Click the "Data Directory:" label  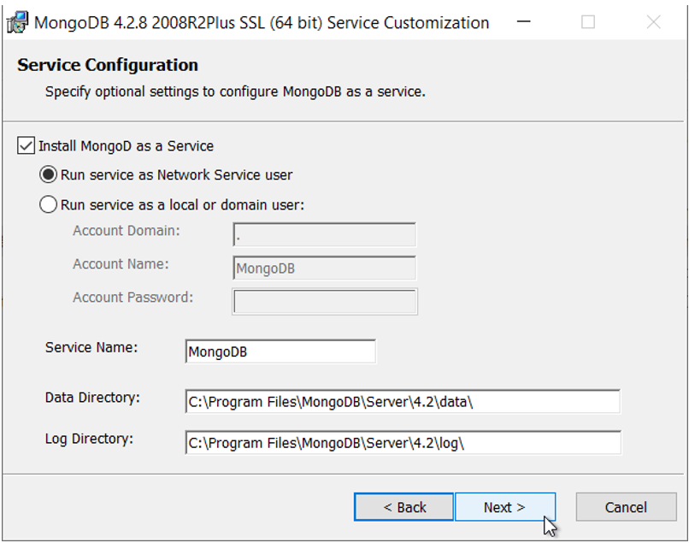pos(92,398)
